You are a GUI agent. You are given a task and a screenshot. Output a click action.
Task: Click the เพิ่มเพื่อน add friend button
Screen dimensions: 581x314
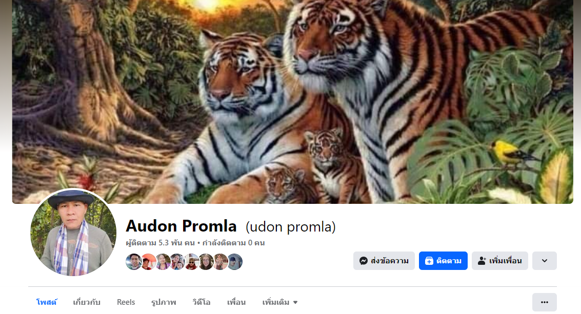[500, 261]
